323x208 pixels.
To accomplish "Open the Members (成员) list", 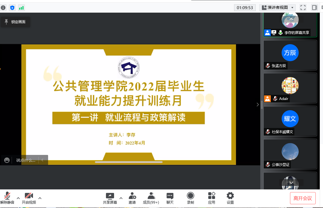I will [151, 198].
